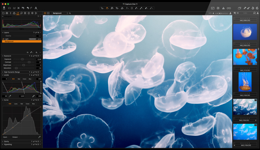Select the Spot removal circle tool

tap(132, 8)
